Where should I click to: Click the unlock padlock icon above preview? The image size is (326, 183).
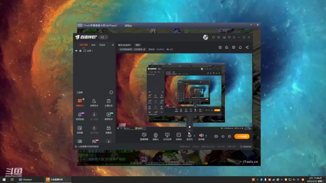[x=227, y=47]
